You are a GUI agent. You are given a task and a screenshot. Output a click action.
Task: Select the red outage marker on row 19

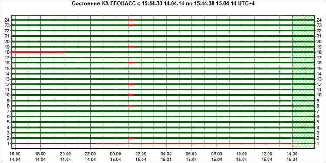(131, 47)
